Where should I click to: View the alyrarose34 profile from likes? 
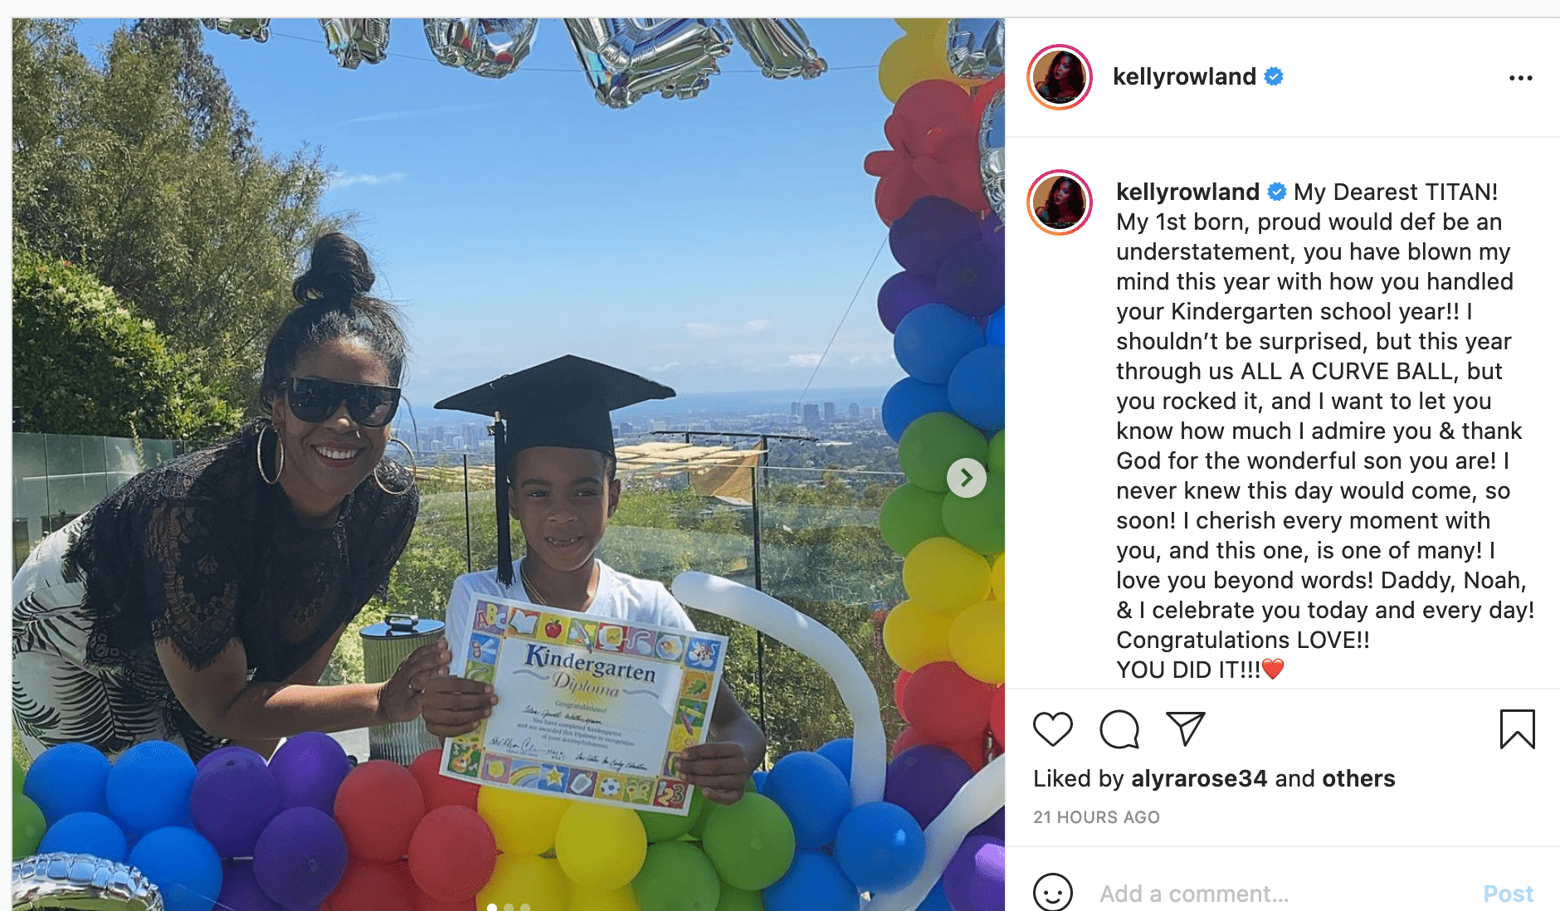pos(1199,778)
